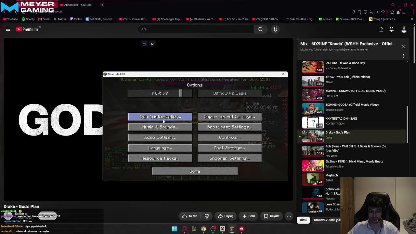Open Chat Settings in Minecraft
The image size is (416, 234).
pos(229,148)
